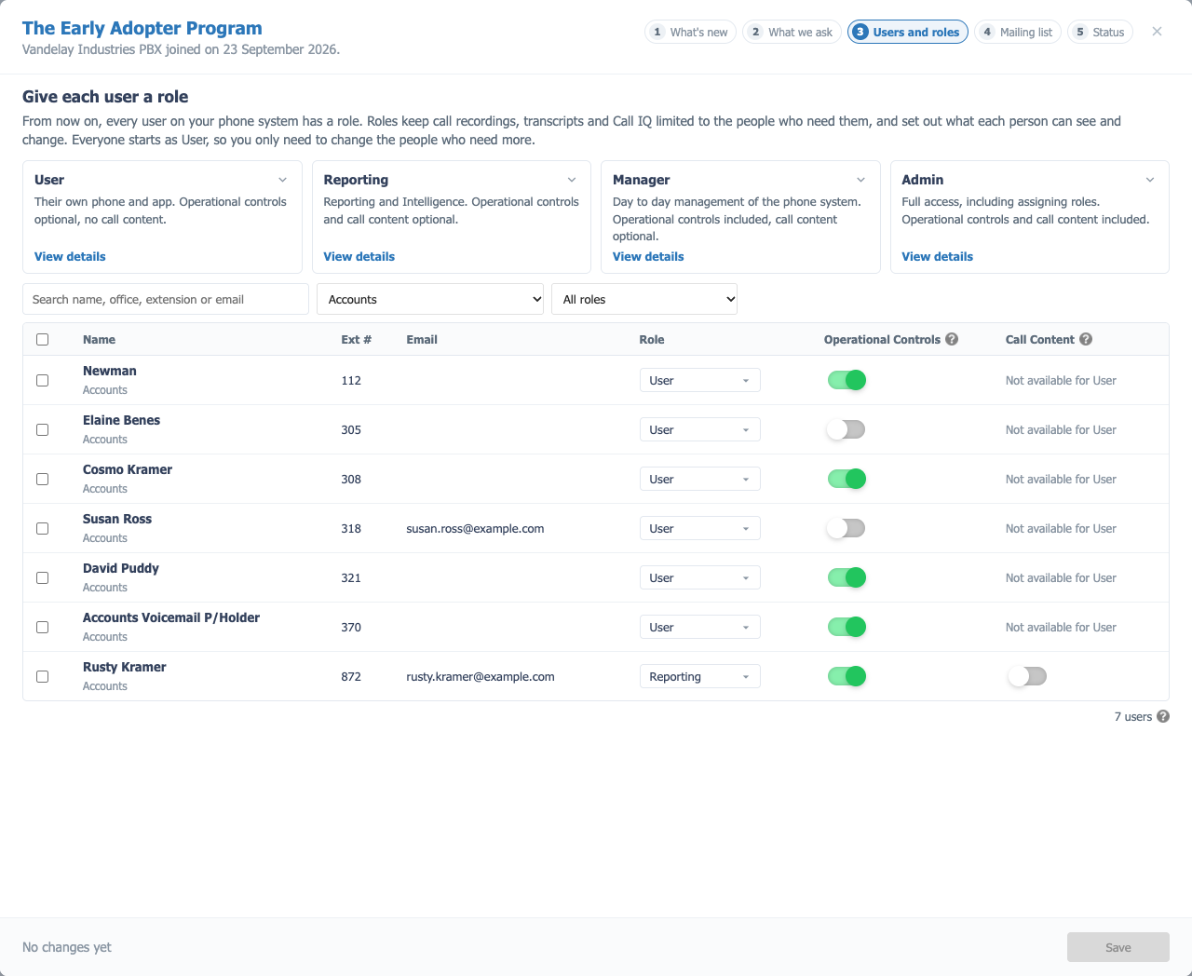Expand the User role card chevron
1192x976 pixels.
[x=283, y=180]
